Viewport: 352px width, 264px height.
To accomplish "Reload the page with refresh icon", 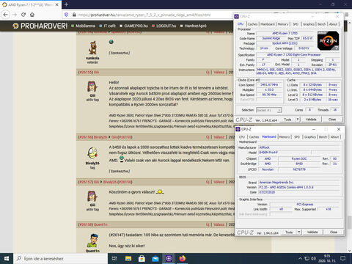I will tap(23, 15).
